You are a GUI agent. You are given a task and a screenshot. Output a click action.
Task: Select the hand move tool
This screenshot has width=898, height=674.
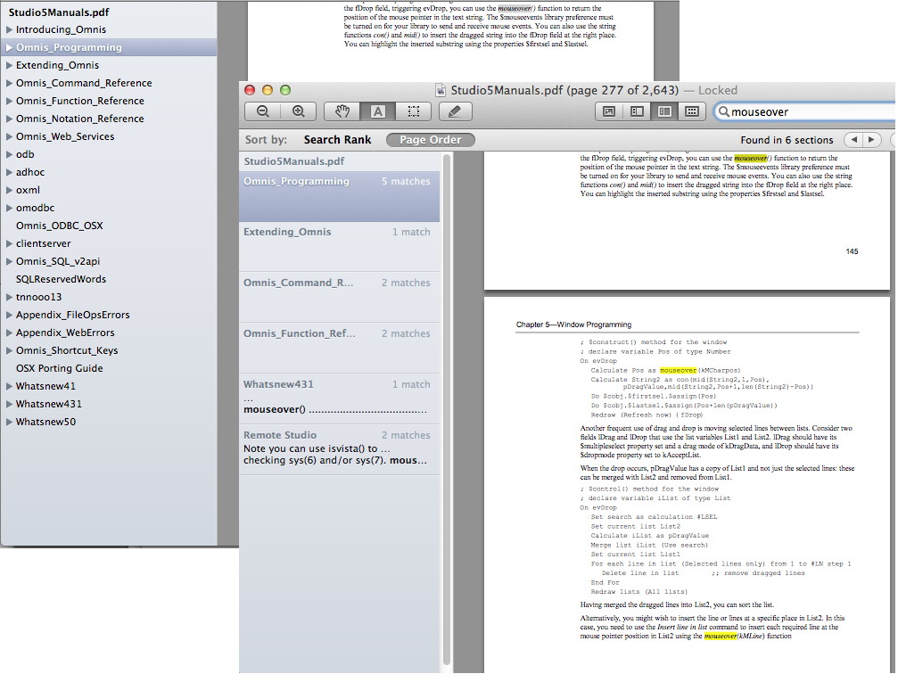(x=342, y=111)
